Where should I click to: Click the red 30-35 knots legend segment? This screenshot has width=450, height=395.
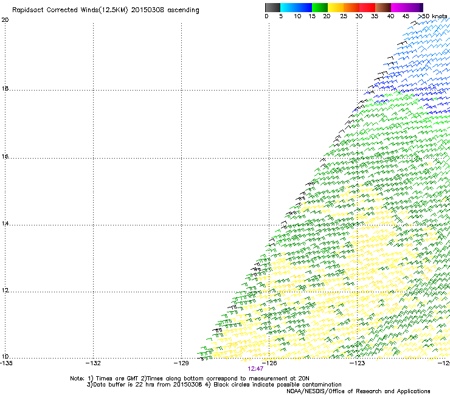367,7
